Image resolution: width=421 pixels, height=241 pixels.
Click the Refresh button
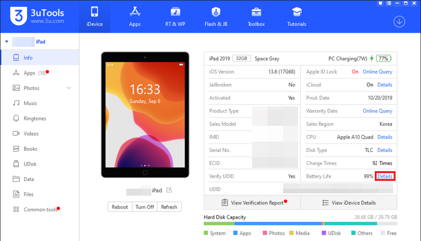click(169, 207)
